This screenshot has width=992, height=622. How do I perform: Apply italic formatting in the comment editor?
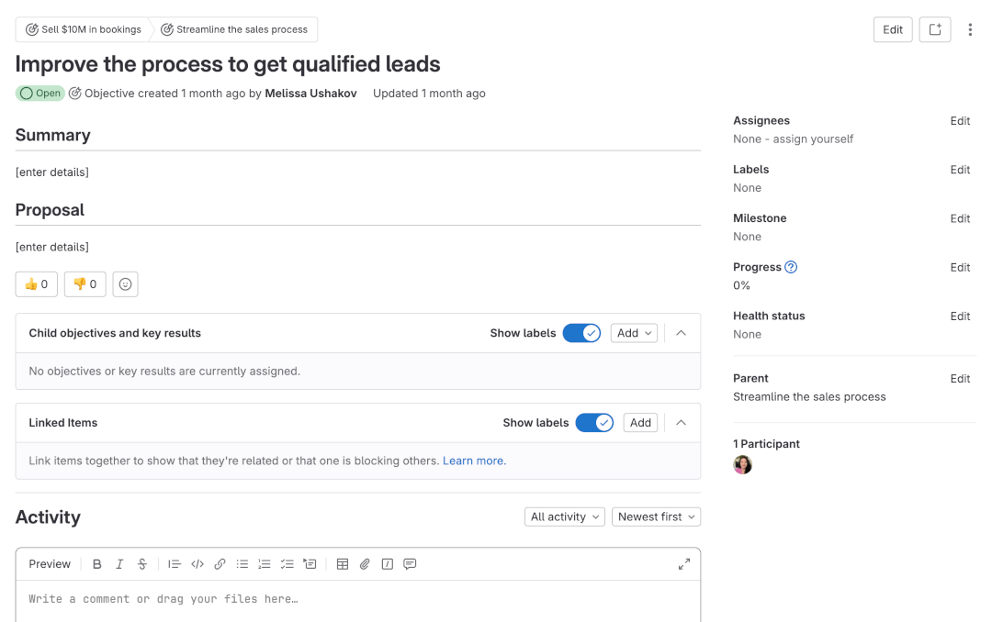click(x=119, y=563)
